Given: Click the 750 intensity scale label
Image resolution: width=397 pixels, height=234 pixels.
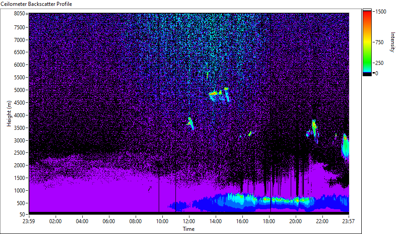Looking at the screenshot, I should [379, 42].
